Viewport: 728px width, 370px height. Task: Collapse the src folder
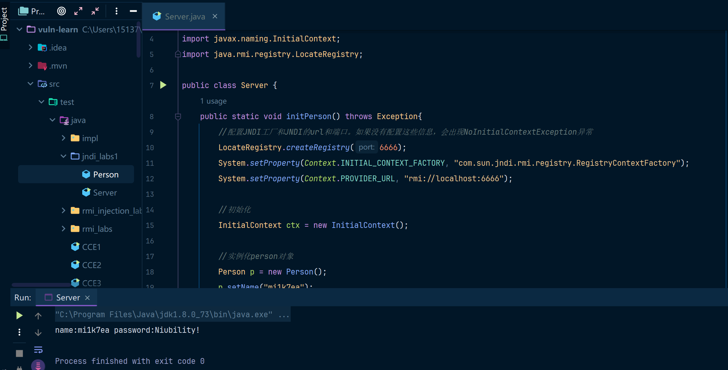(x=30, y=84)
